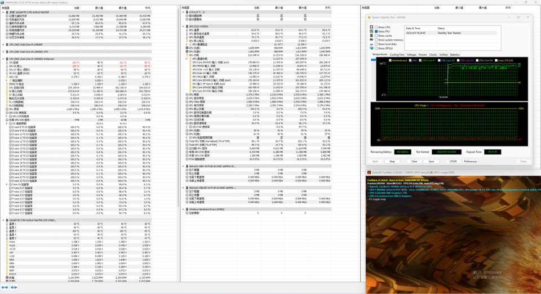The width and height of the screenshot is (541, 294).
Task: Click the CPUID button
Action: point(453,161)
